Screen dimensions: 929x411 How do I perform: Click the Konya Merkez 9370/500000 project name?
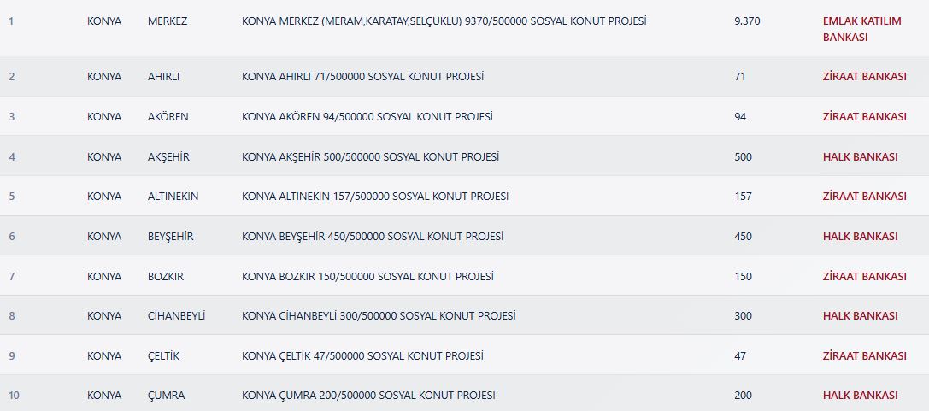444,21
